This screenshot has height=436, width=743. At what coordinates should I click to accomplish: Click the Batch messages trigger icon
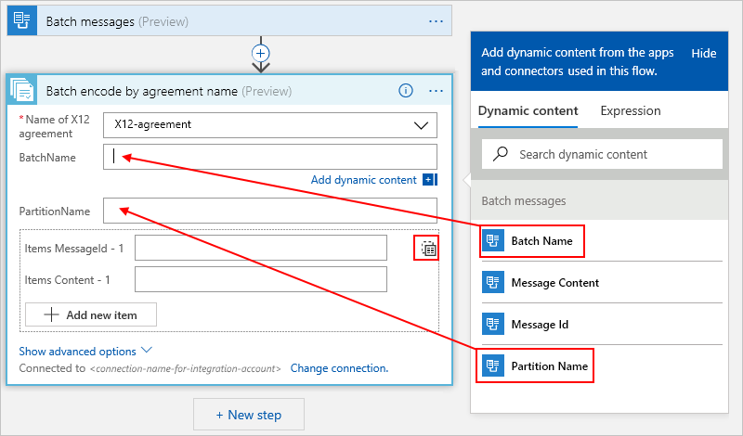(21, 21)
